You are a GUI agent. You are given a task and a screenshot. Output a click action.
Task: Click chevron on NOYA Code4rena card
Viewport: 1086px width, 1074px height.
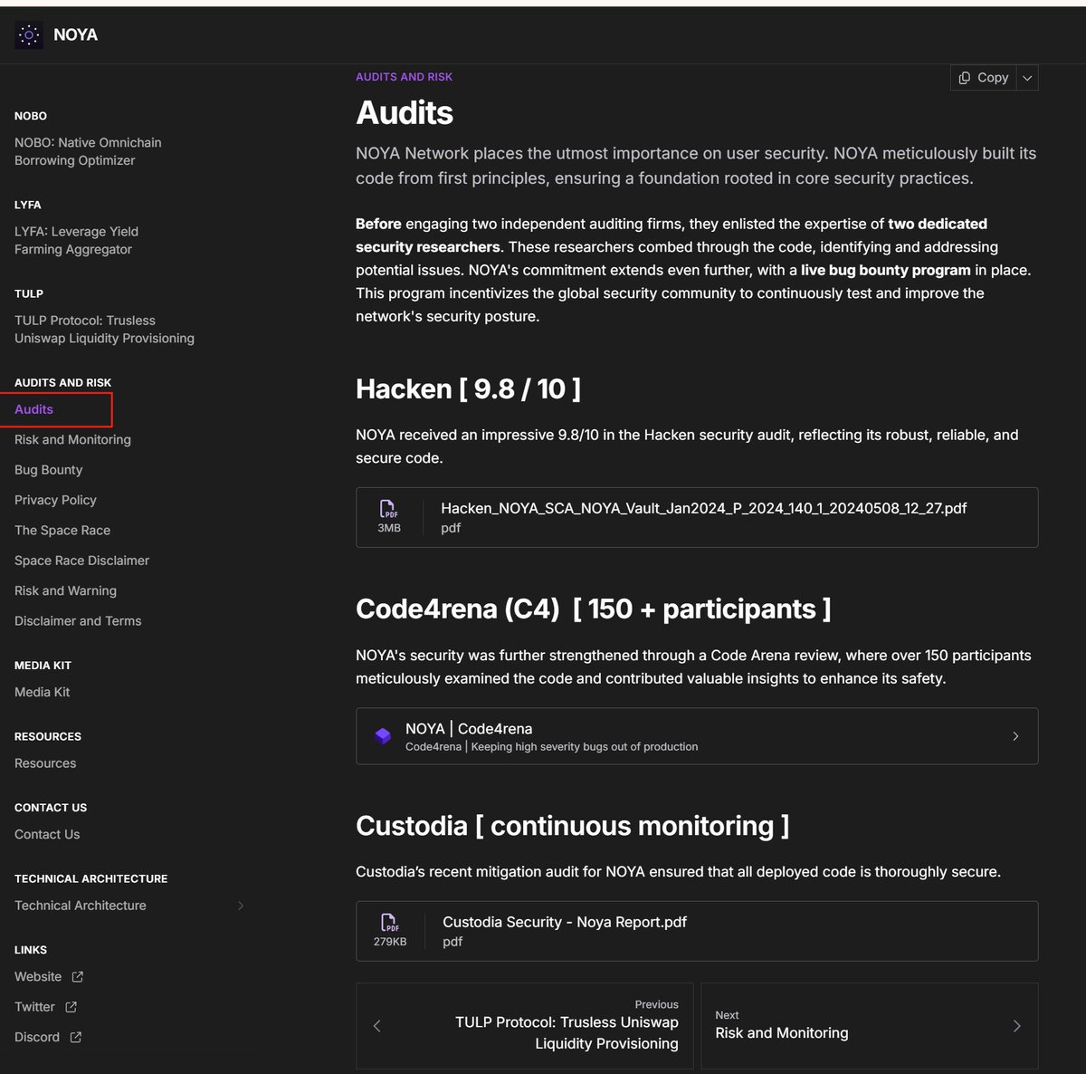coord(1015,736)
